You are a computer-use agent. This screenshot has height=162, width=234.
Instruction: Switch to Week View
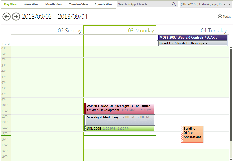[31, 4]
